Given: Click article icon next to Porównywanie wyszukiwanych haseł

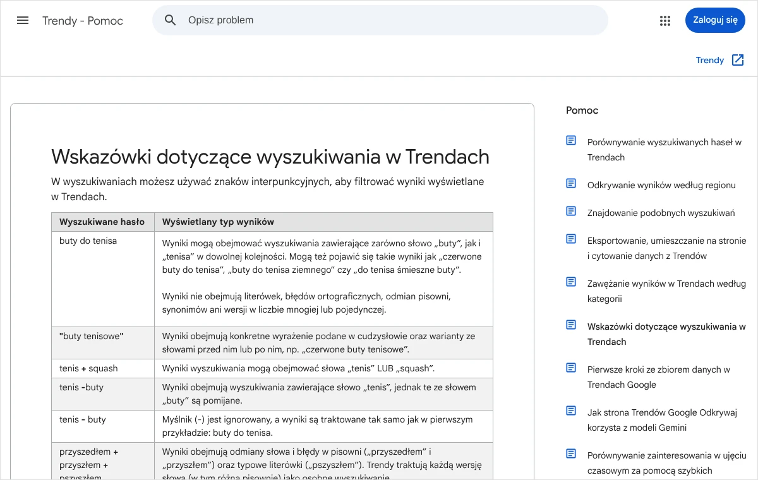Looking at the screenshot, I should pos(571,140).
